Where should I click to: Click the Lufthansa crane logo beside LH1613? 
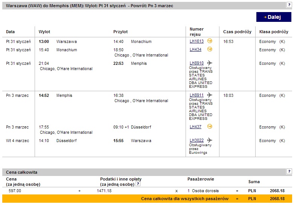coord(210,41)
